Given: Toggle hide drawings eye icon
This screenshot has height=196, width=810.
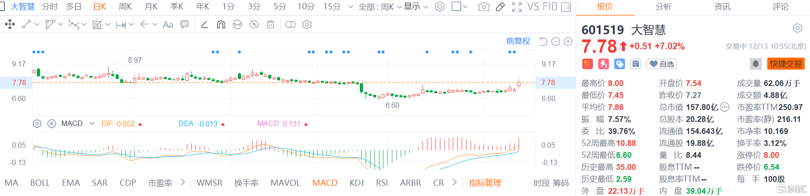Looking at the screenshot, I should tap(254, 25).
